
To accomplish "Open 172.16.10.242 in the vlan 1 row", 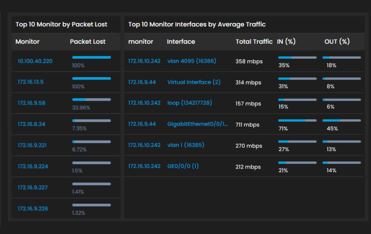I will (144, 145).
